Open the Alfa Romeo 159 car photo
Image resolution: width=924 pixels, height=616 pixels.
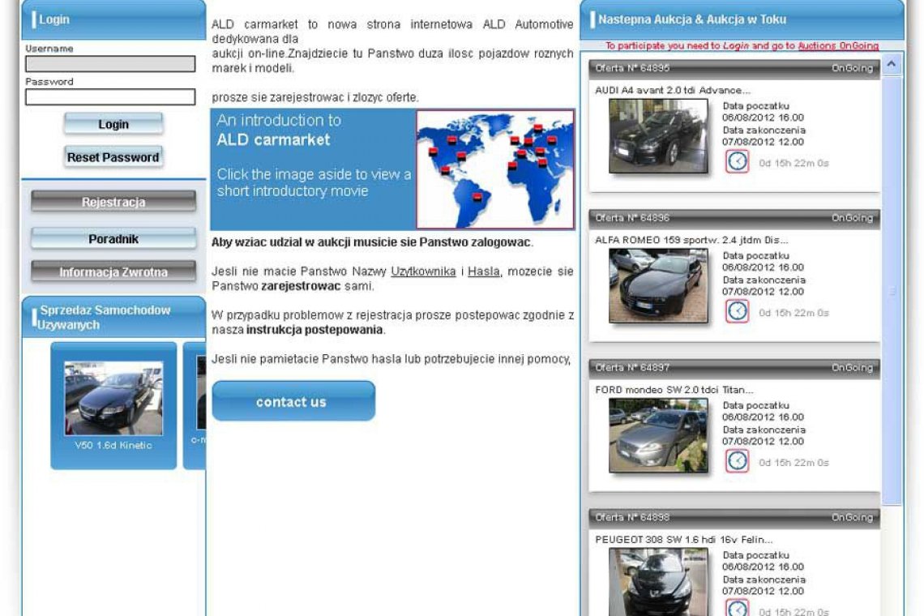tap(657, 285)
